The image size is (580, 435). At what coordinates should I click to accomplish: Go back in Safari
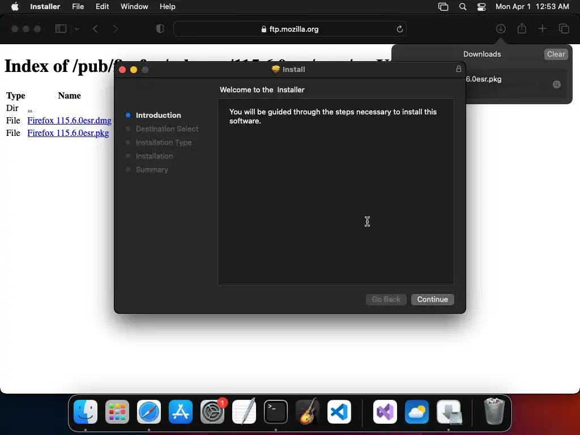tap(95, 29)
